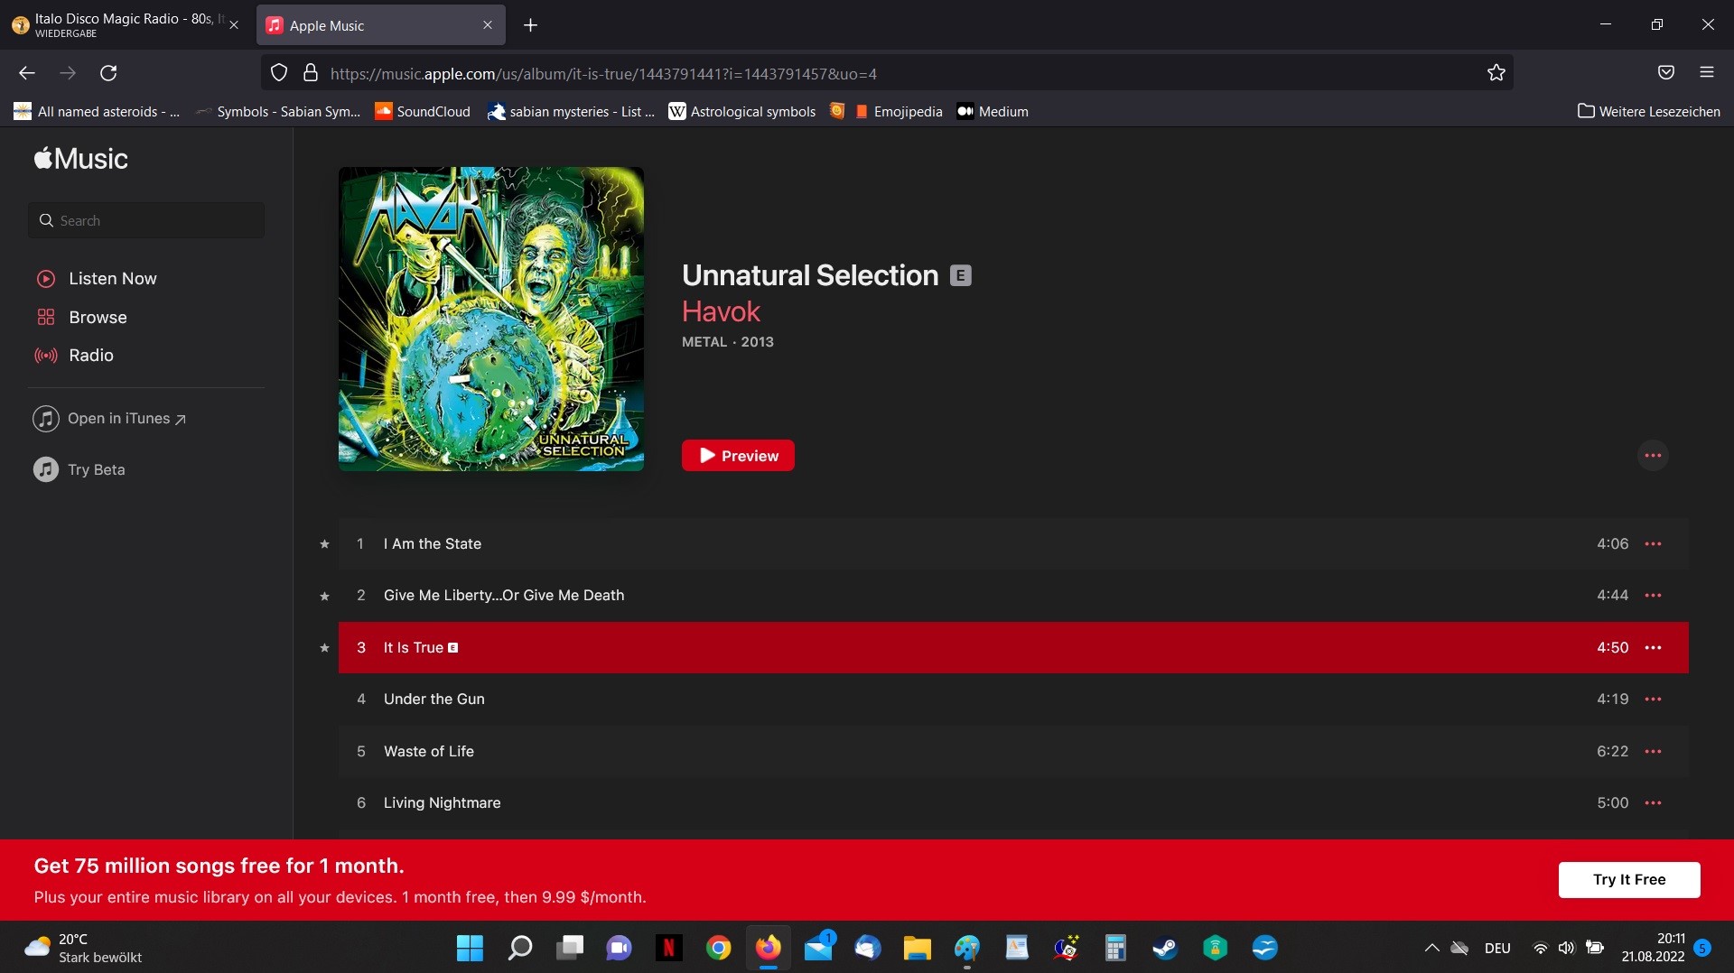
Task: Expand options for I Am the State
Action: tap(1653, 544)
